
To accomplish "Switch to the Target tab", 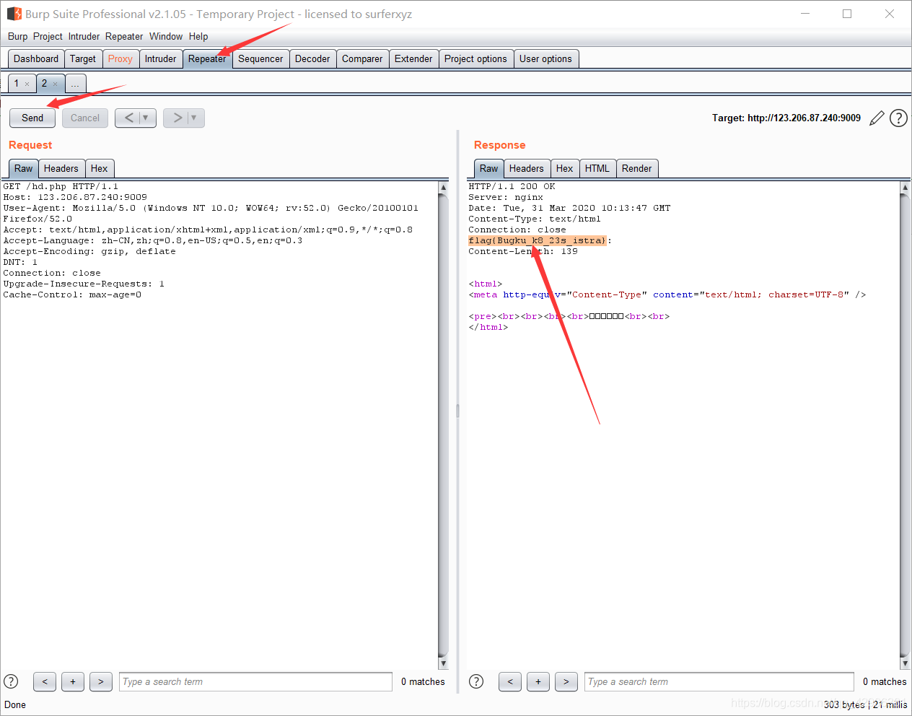I will coord(83,59).
